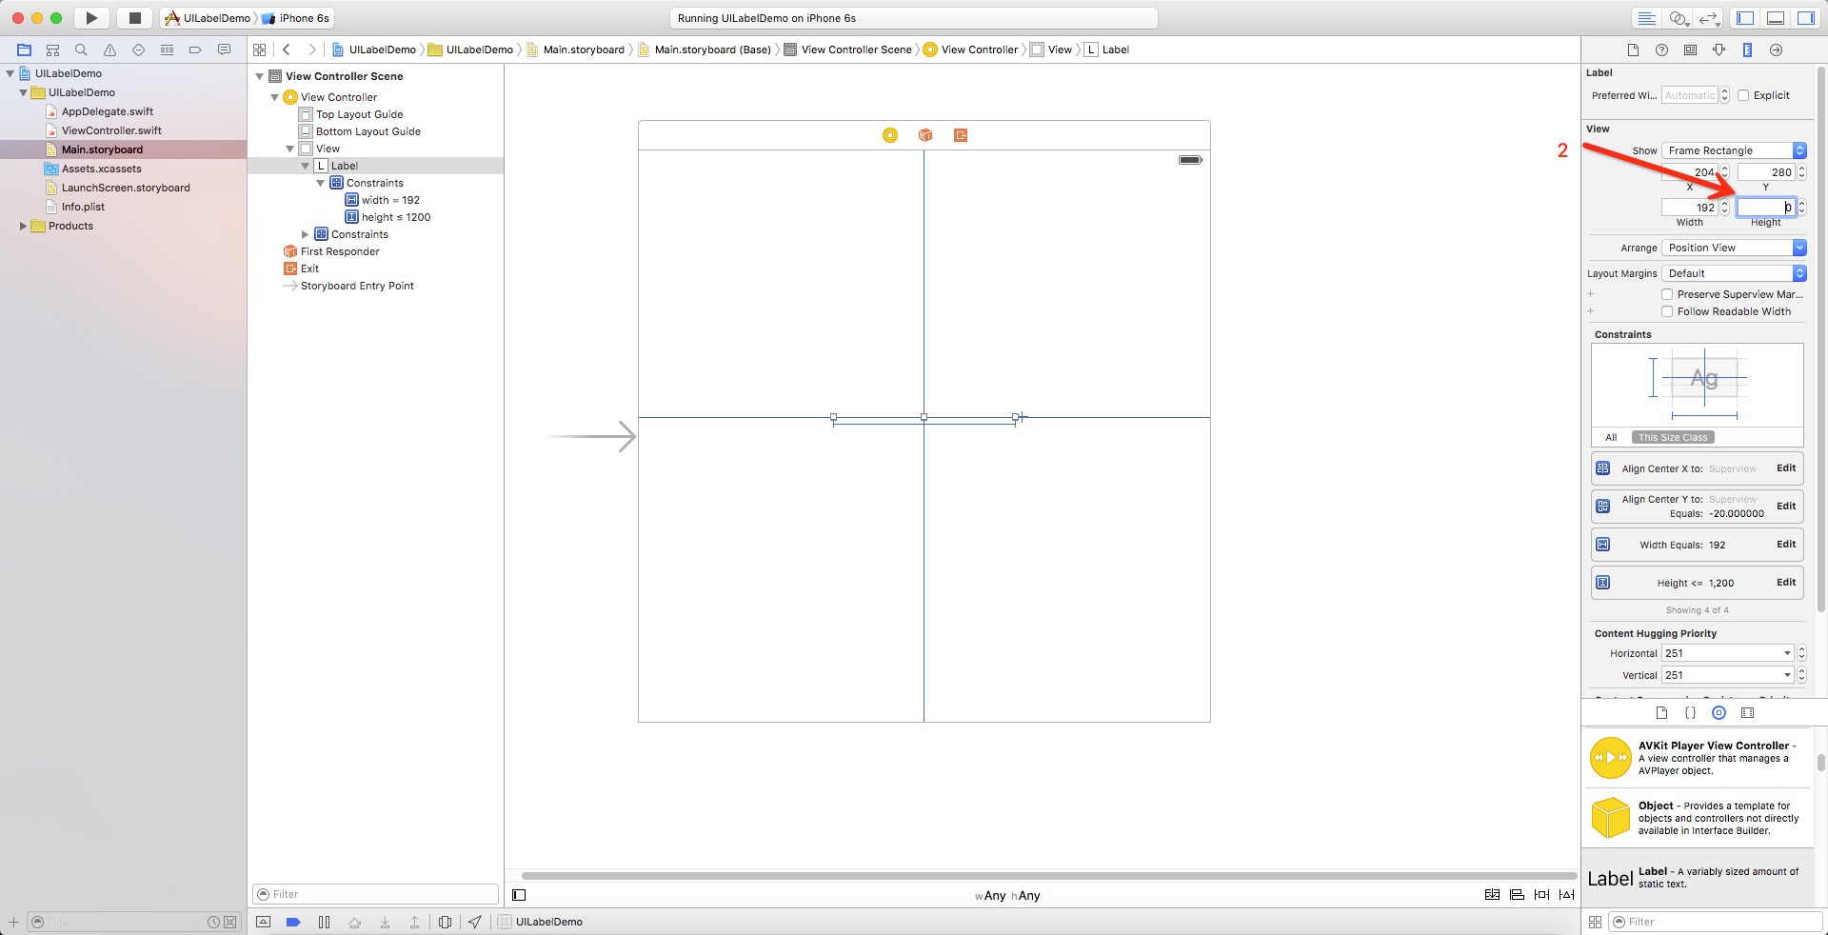Select This Size Class segment

click(1673, 438)
